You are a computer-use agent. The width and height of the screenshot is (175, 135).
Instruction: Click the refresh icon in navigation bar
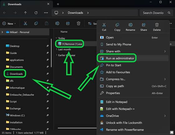[36, 13]
